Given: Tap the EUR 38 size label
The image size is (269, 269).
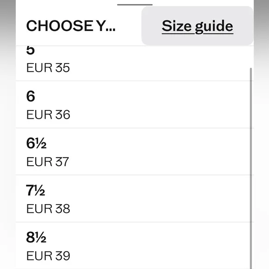Looking at the screenshot, I should (48, 209).
